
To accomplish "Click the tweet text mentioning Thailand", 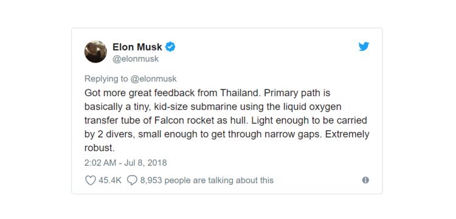I will 227,120.
